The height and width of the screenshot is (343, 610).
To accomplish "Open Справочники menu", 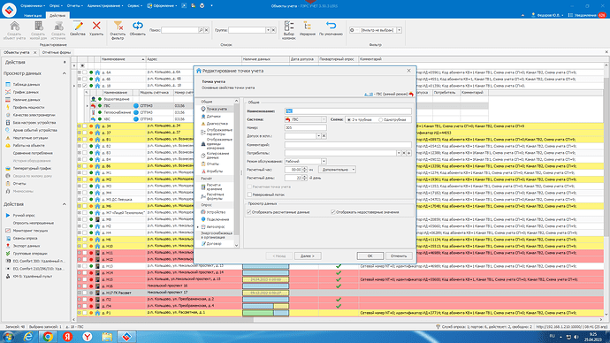I will coord(33,6).
